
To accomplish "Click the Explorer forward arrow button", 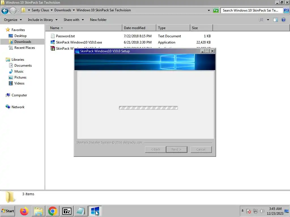I will point(13,10).
